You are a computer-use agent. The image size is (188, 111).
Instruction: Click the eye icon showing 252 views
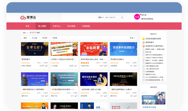tap(70, 66)
